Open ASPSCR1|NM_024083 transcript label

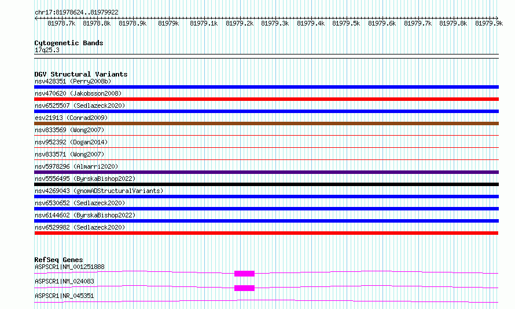click(x=64, y=281)
